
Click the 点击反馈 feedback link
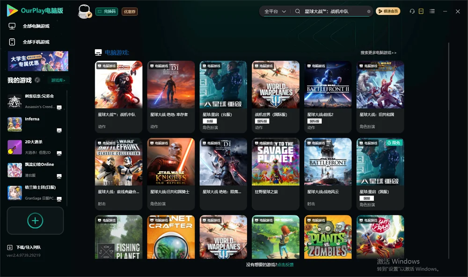(x=285, y=265)
